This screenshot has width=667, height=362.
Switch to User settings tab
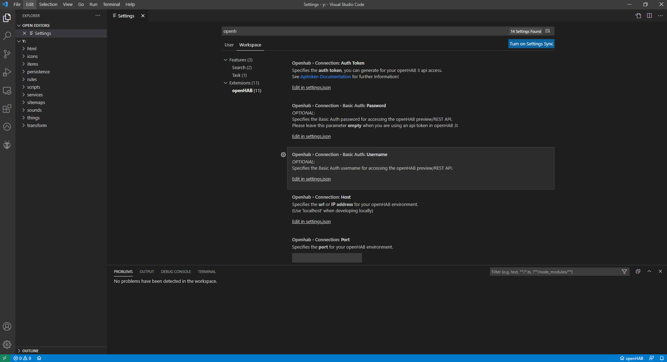(229, 45)
